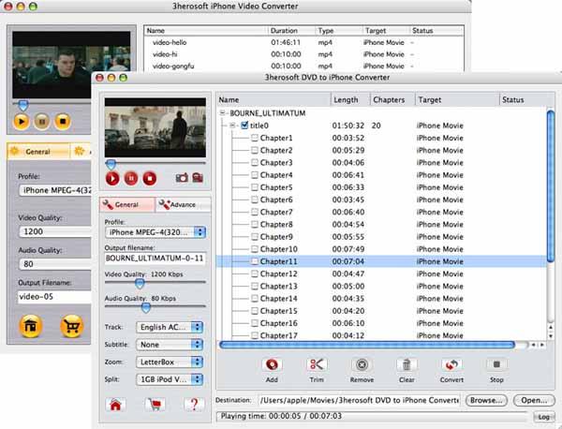Select the video-hello row

(x=303, y=42)
